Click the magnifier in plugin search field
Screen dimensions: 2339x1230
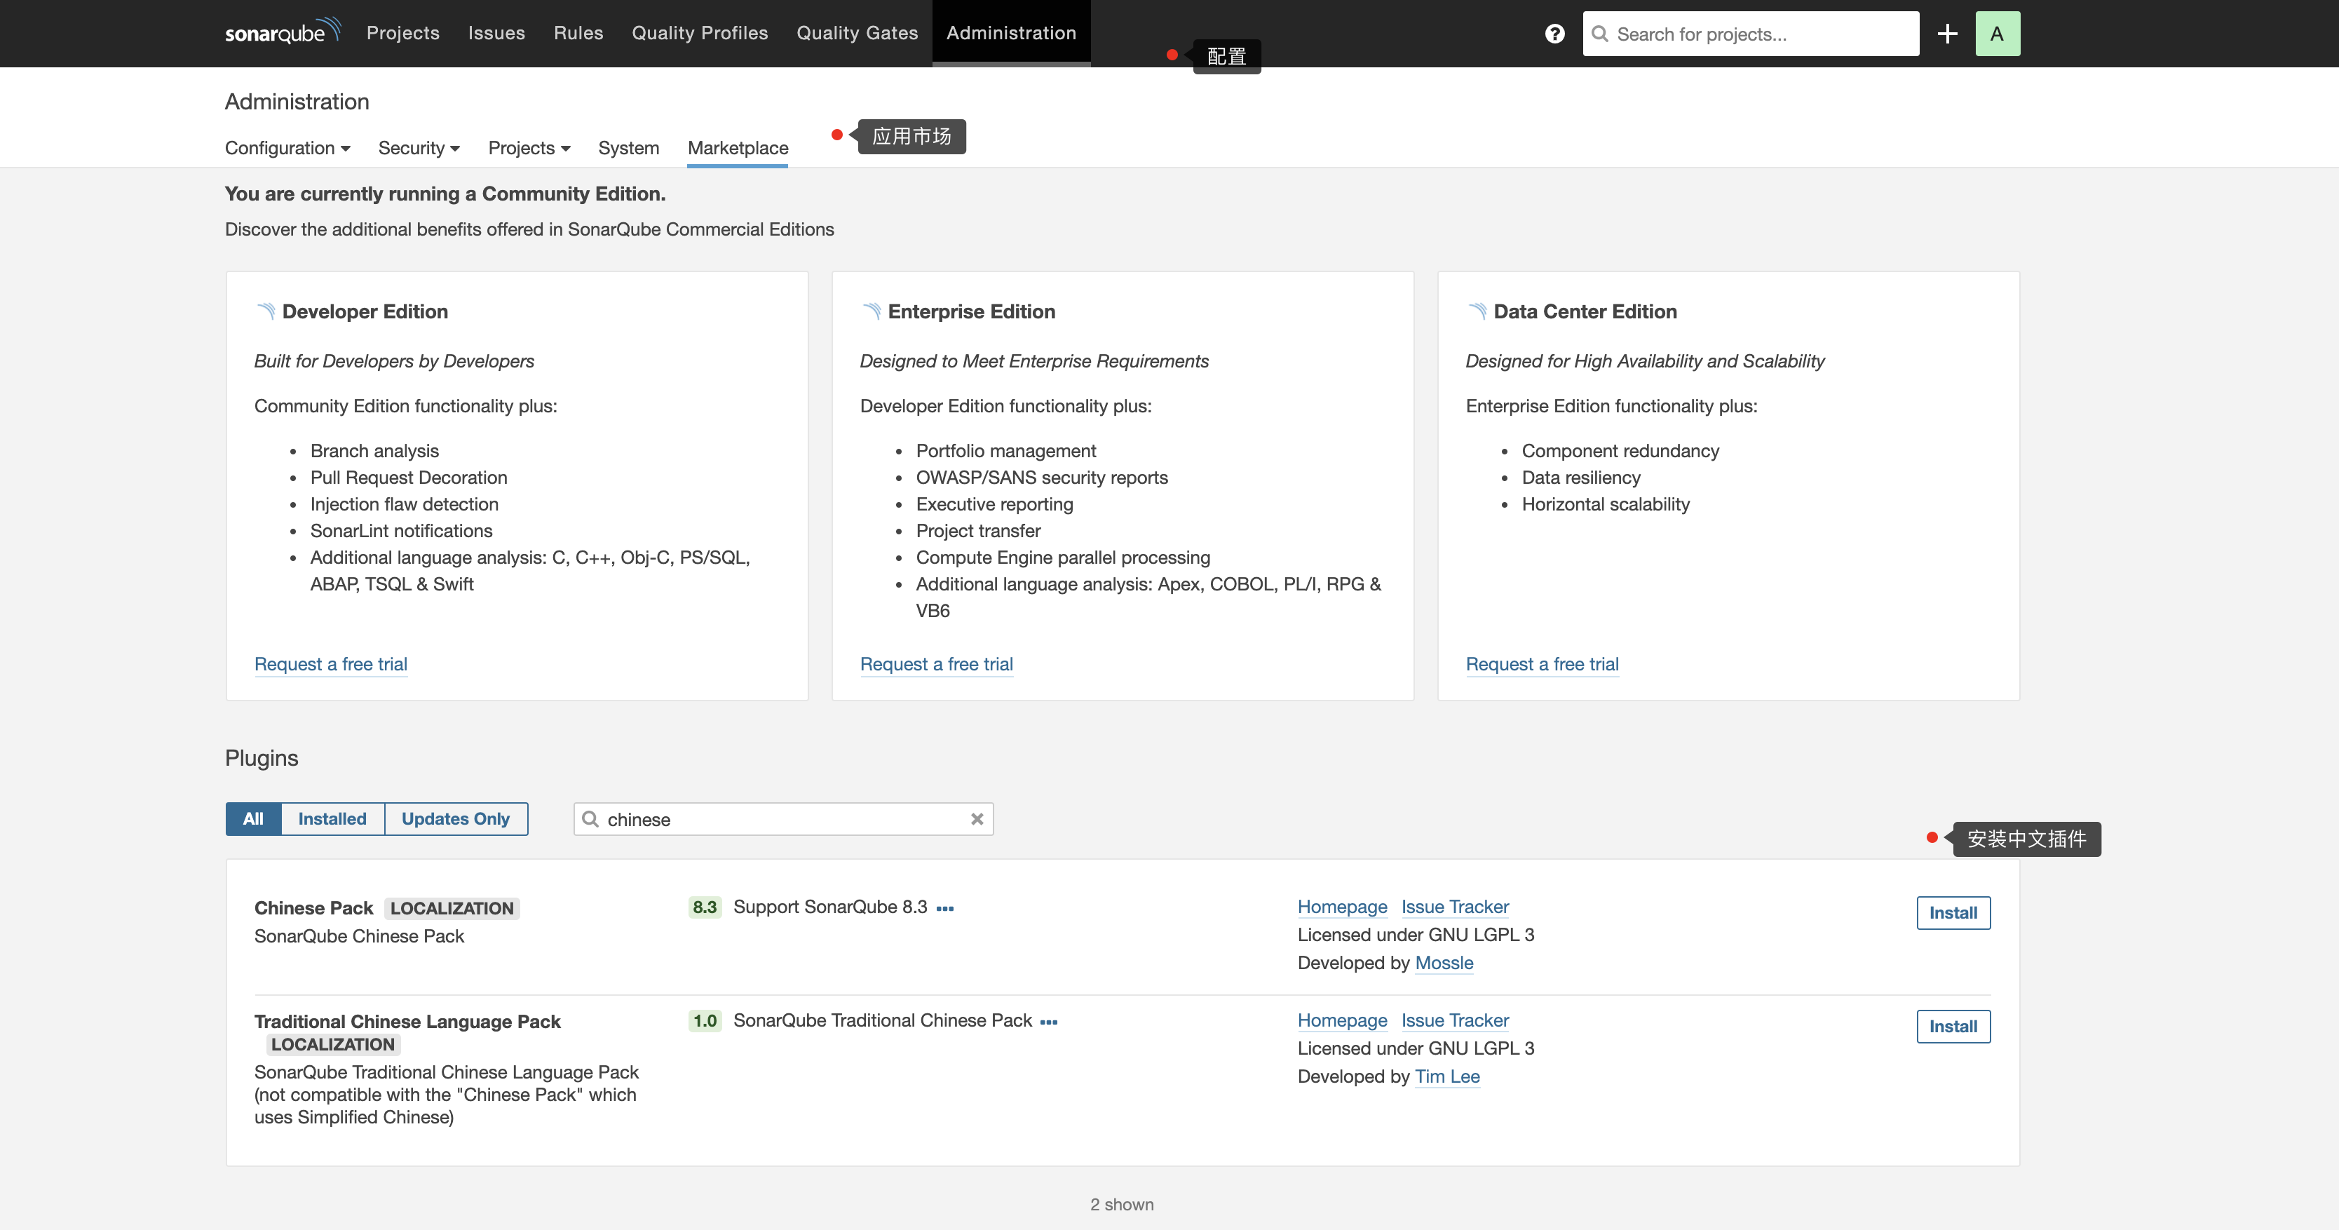point(589,818)
